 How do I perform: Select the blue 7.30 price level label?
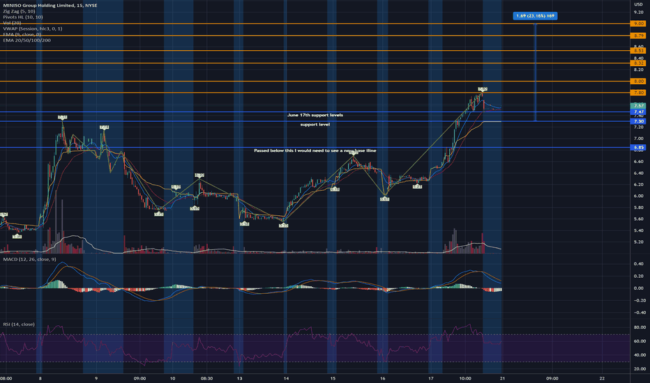637,121
